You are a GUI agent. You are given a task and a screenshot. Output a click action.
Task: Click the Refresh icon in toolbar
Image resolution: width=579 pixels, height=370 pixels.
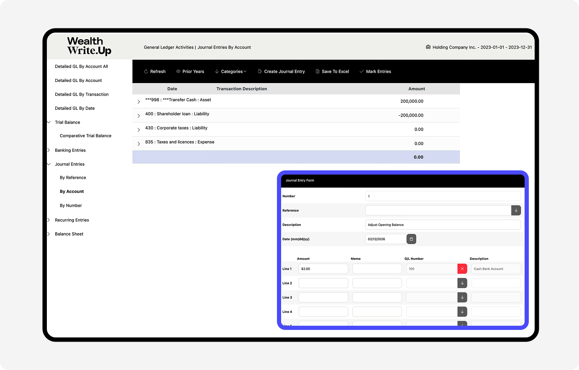tap(146, 71)
